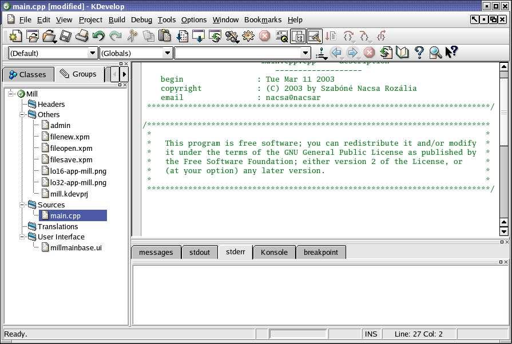Click the Execute gear icon
The width and height of the screenshot is (512, 344).
[248, 36]
